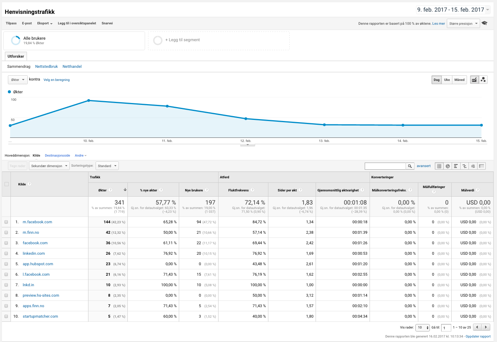Click the E-post button
This screenshot has width=497, height=342.
(27, 23)
